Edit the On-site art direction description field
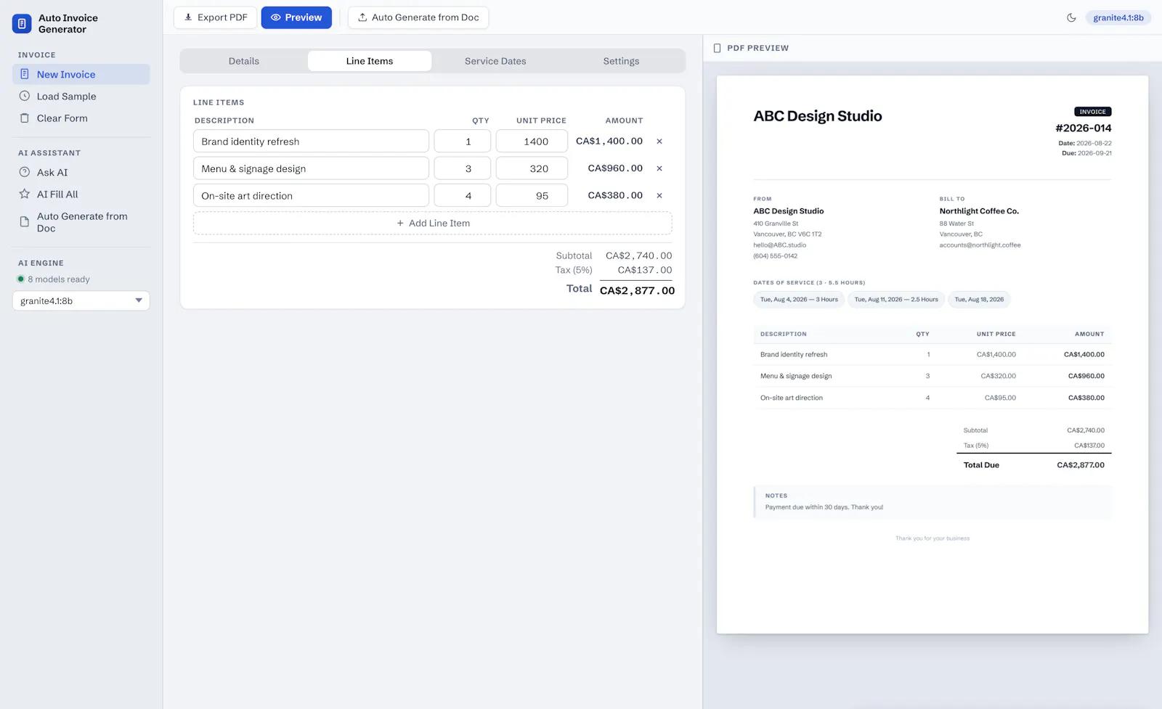Image resolution: width=1162 pixels, height=709 pixels. click(x=311, y=195)
